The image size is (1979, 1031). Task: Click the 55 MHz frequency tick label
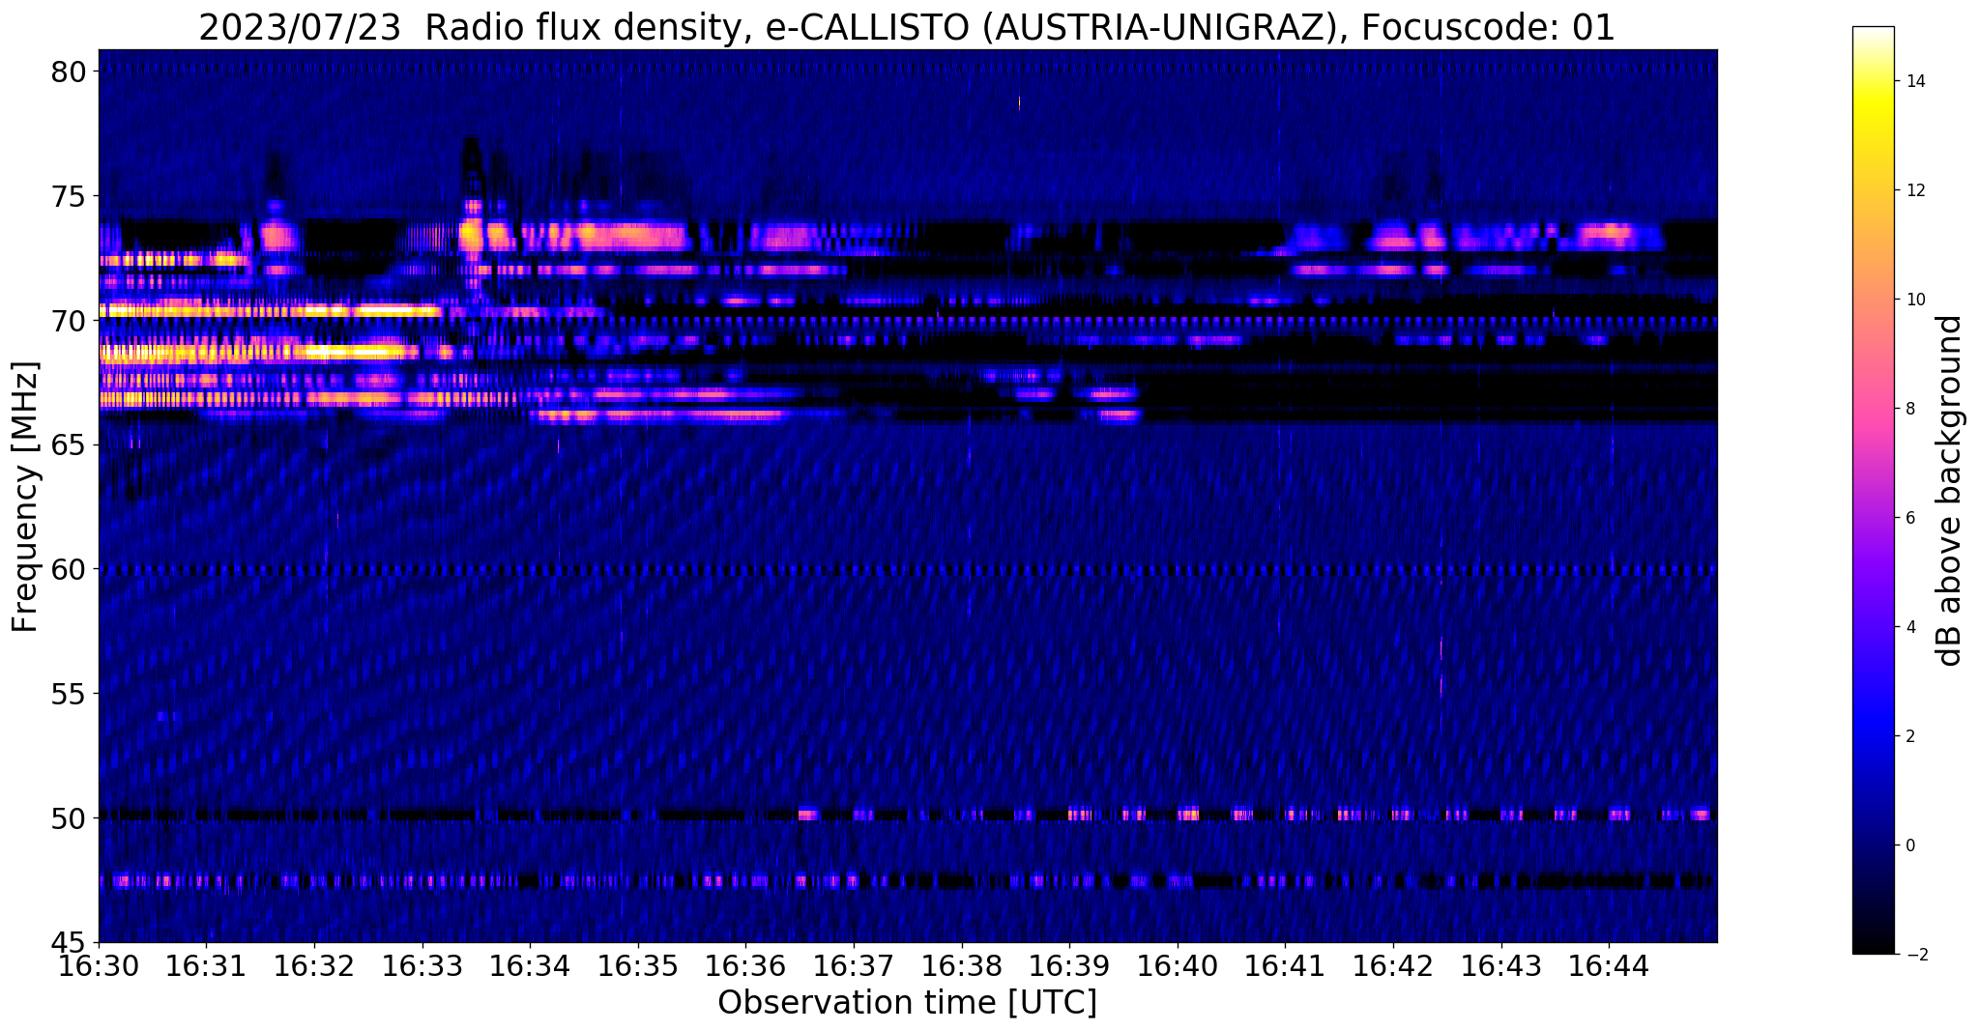click(71, 694)
